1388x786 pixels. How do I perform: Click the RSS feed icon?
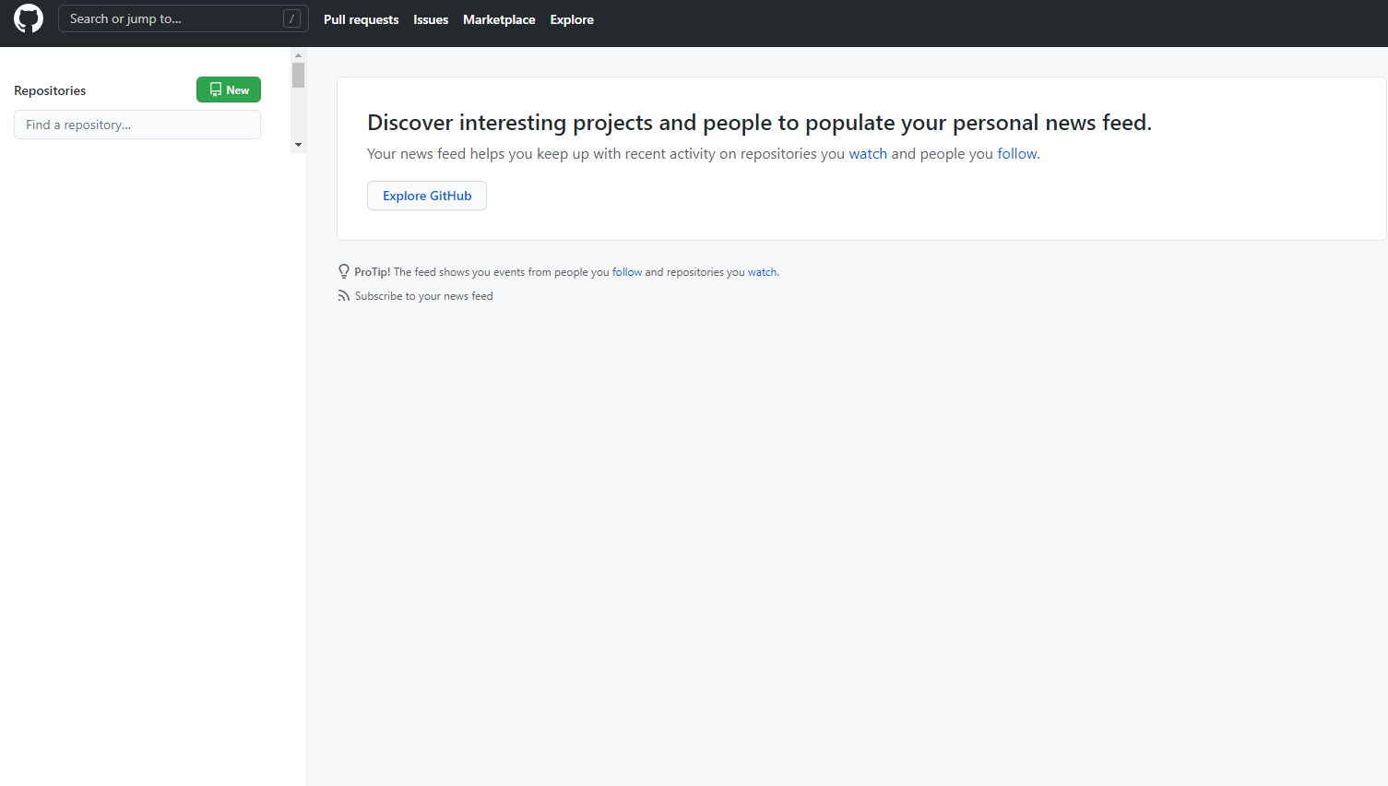pyautogui.click(x=344, y=296)
